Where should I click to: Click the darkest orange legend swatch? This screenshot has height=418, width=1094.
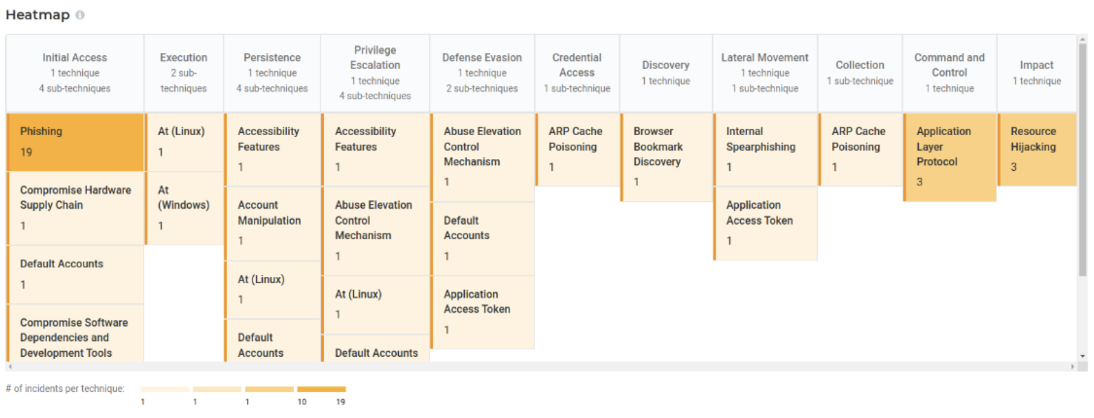click(x=321, y=389)
